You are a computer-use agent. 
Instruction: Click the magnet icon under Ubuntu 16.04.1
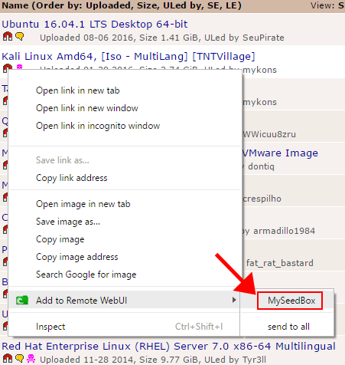[8, 37]
